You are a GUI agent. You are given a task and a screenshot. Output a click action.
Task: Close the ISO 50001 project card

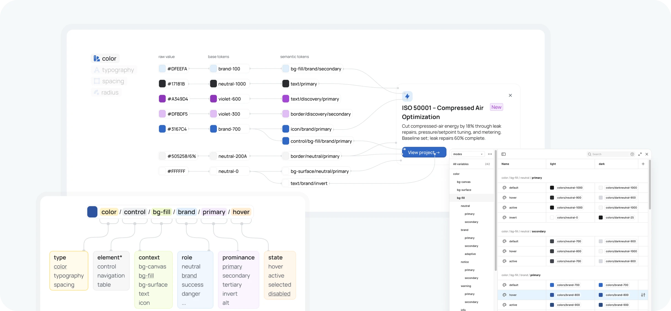[510, 95]
